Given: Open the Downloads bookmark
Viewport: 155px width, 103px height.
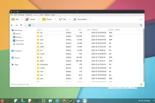Looking at the screenshot, I should [18, 44].
